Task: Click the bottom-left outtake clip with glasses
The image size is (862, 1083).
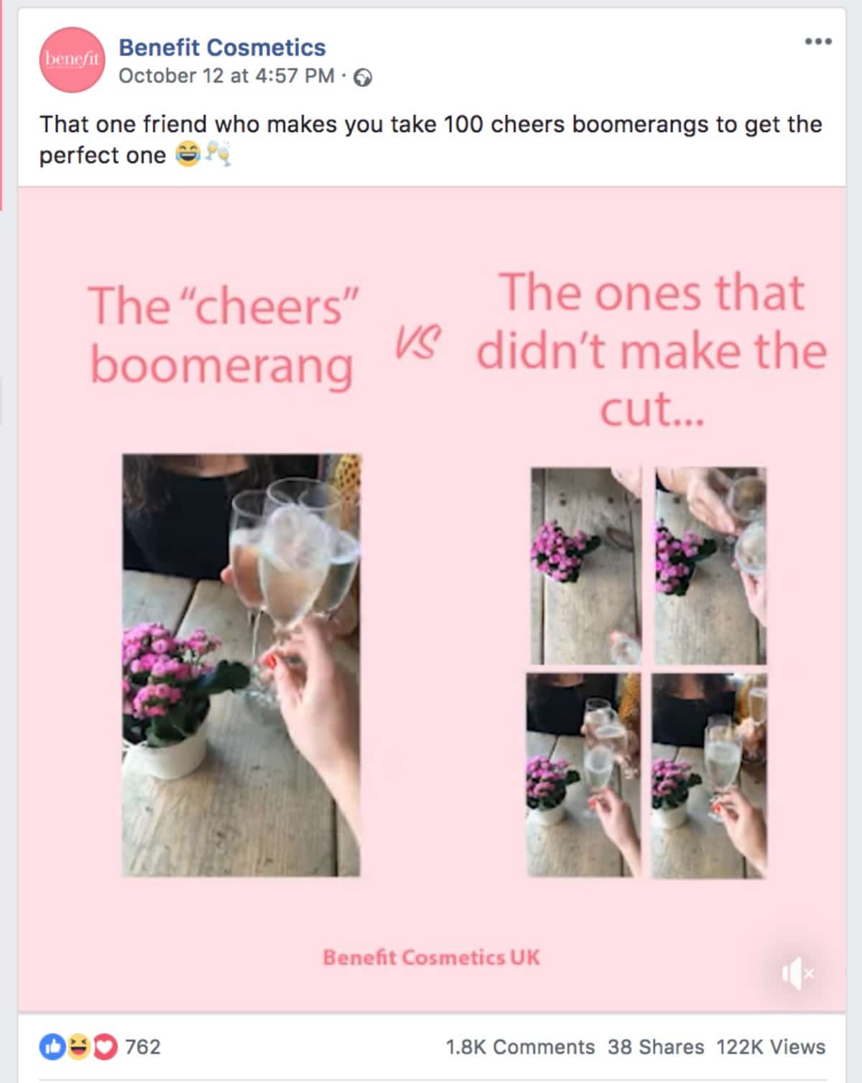Action: pos(583,775)
